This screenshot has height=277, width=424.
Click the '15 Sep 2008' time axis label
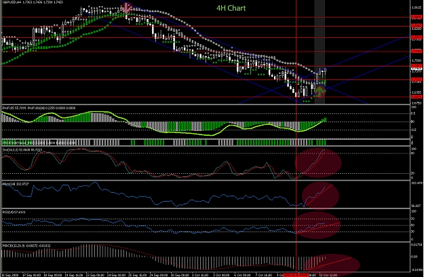(10, 275)
